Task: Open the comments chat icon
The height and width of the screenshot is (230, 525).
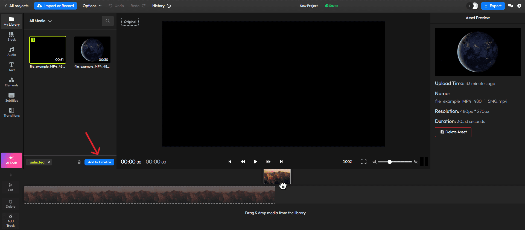Action: [x=511, y=6]
